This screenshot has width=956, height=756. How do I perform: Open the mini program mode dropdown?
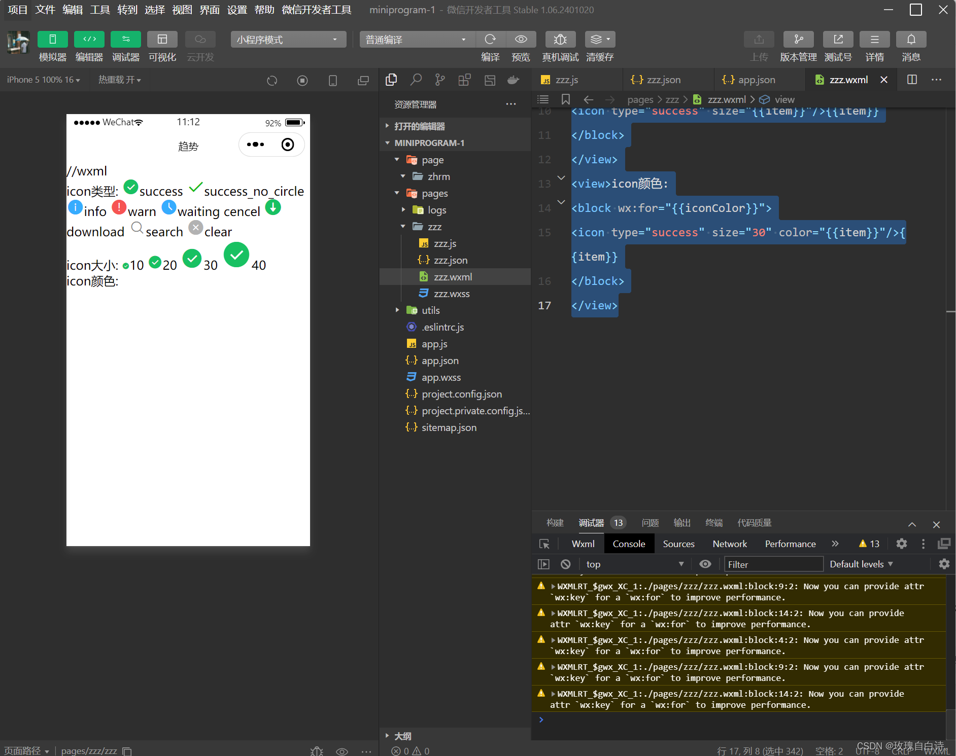tap(288, 40)
